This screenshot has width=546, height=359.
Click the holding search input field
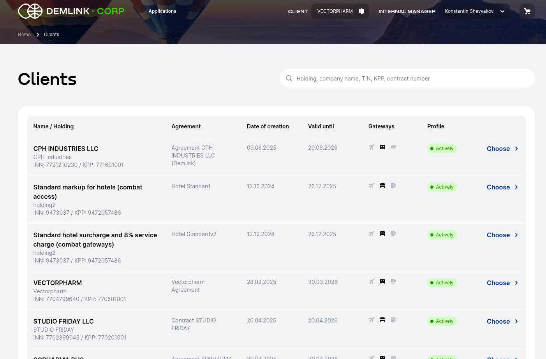pos(407,78)
